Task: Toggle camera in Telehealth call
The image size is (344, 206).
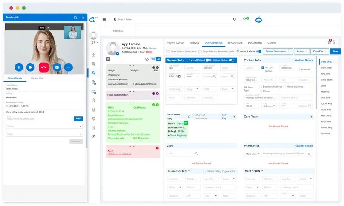Action: tap(30, 67)
